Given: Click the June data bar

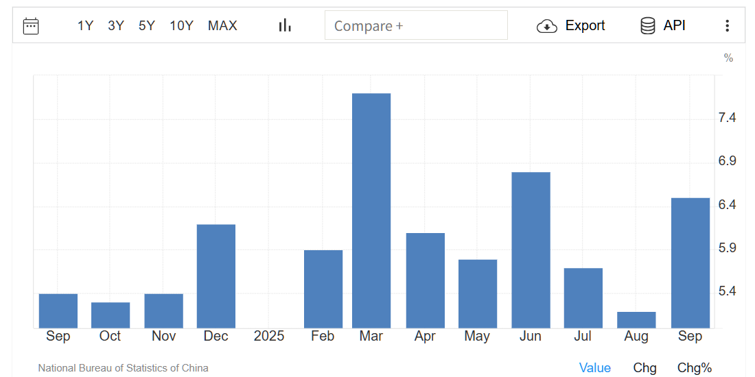Looking at the screenshot, I should [531, 250].
